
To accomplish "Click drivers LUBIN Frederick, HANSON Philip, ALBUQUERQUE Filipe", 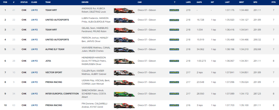I will (x=96, y=20).
